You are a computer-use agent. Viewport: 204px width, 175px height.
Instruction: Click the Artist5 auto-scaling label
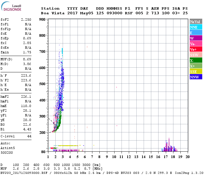click(x=8, y=148)
